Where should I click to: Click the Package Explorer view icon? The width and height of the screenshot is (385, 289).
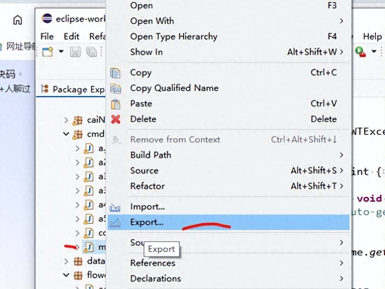pos(45,89)
